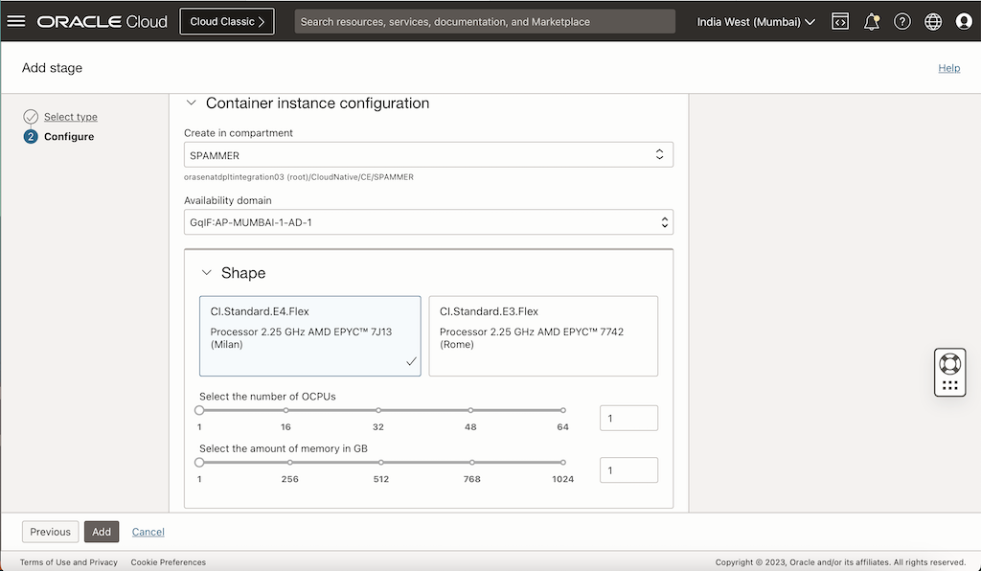The width and height of the screenshot is (981, 571).
Task: Select the CI.Standard.E4.Flex shape
Action: tap(309, 335)
